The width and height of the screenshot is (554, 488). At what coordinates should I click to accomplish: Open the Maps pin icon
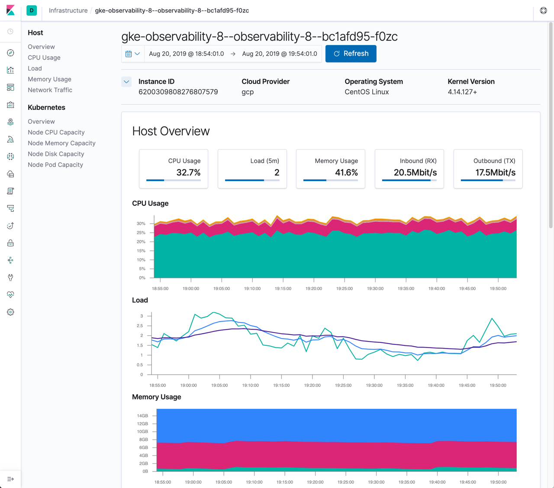pyautogui.click(x=10, y=121)
